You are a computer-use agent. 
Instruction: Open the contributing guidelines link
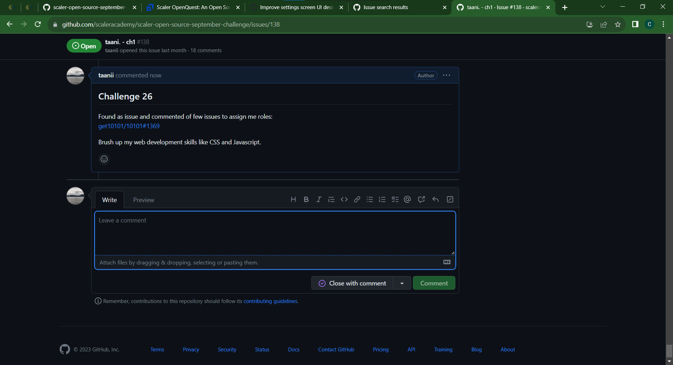[x=270, y=301]
